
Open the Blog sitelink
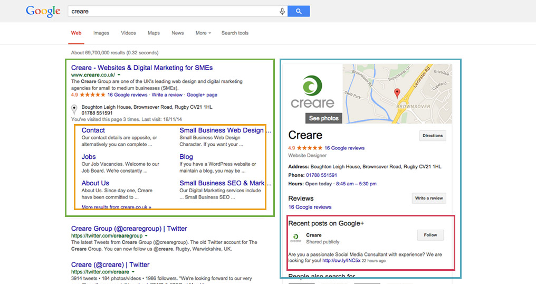click(x=186, y=157)
